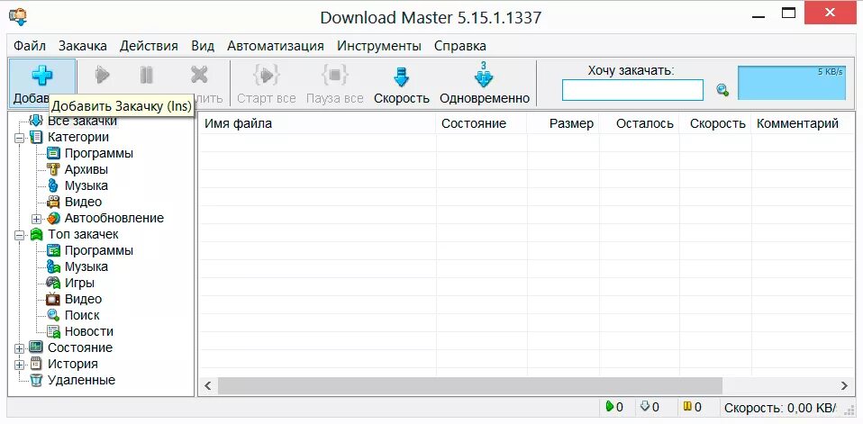Select the Автообновление tree item
863x424 pixels.
(114, 218)
